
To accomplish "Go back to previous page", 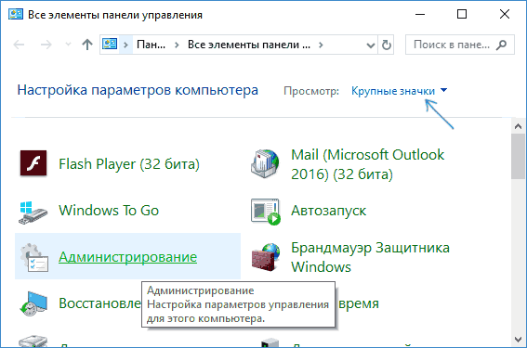I will click(x=19, y=45).
